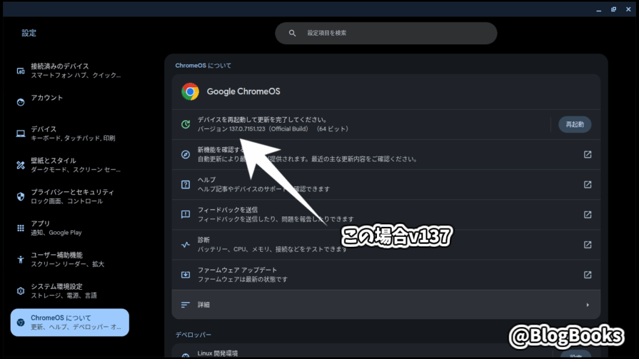Open external link for ファームウェア アップデート
Viewport: 639px width, 359px height.
click(x=587, y=274)
